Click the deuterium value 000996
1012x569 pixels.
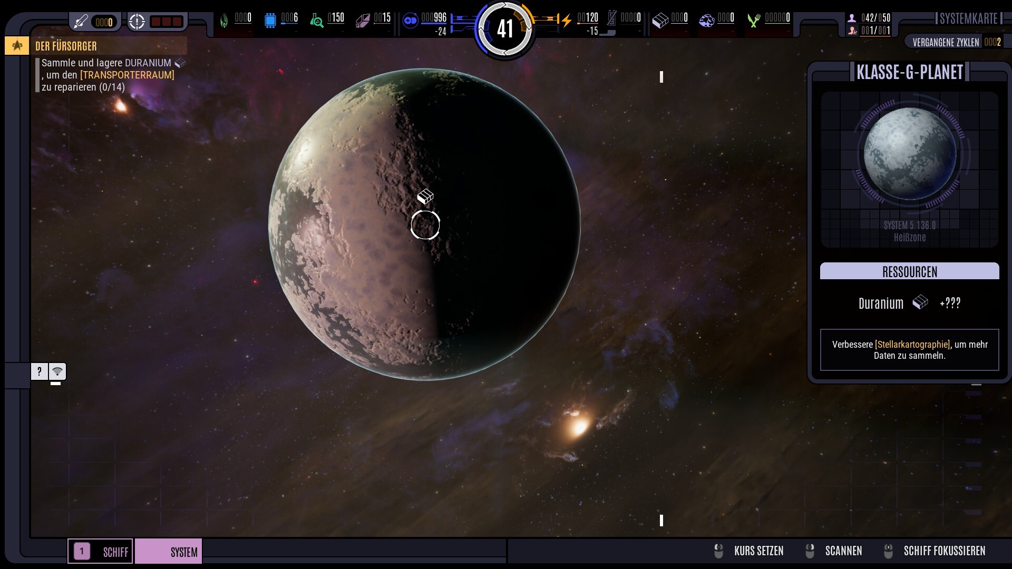point(434,18)
